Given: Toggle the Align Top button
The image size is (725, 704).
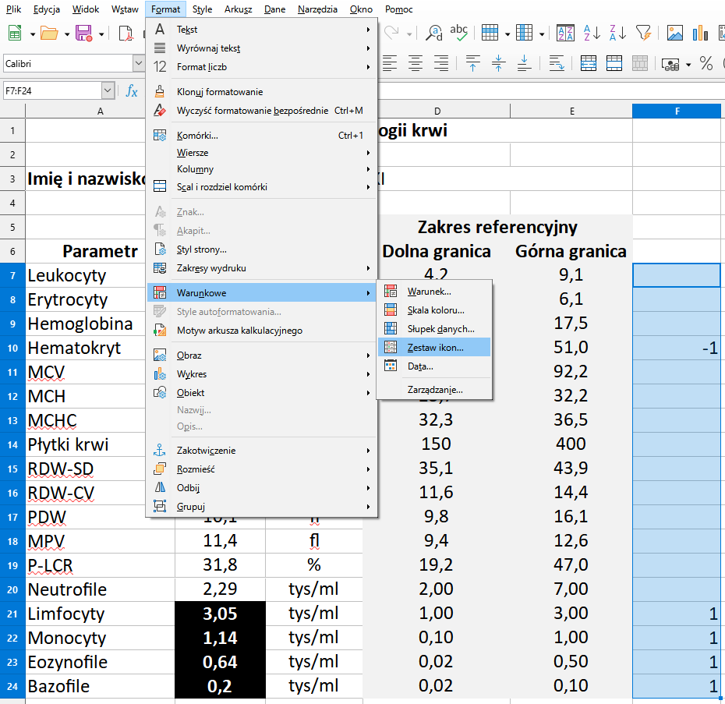Looking at the screenshot, I should coord(472,63).
